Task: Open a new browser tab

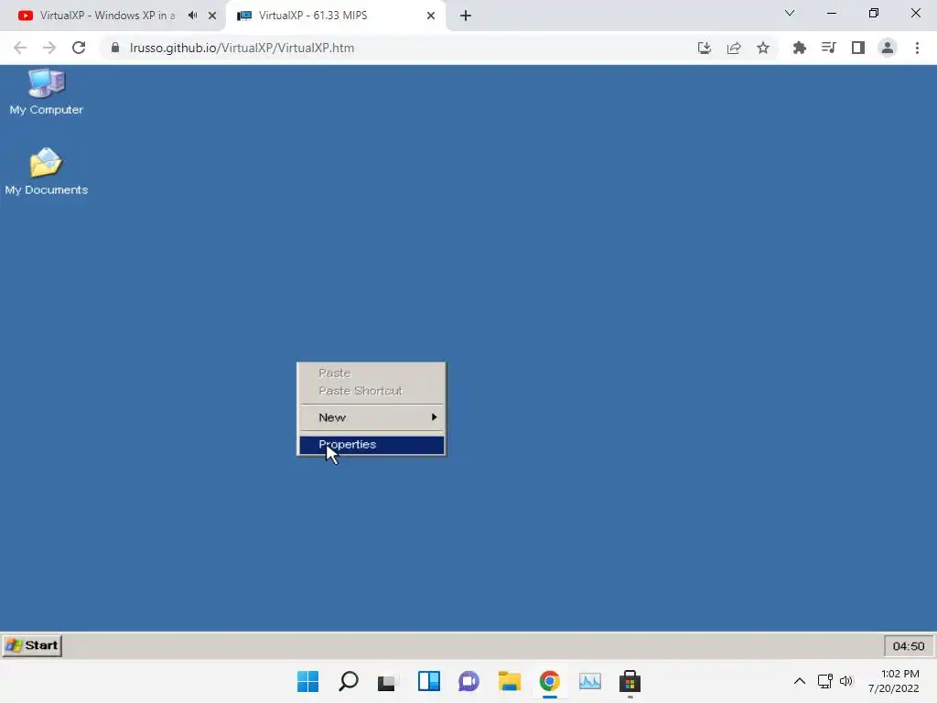Action: [466, 16]
